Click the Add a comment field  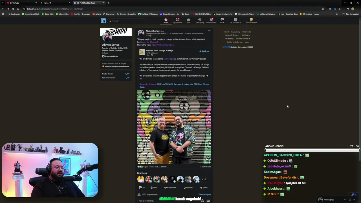pos(169,201)
